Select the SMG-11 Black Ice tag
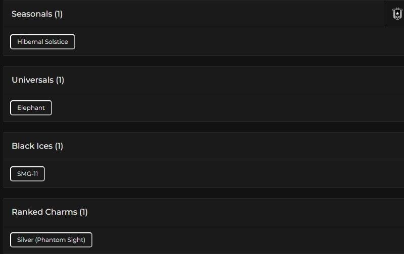Screen dimensions: 404x254 tap(27, 174)
